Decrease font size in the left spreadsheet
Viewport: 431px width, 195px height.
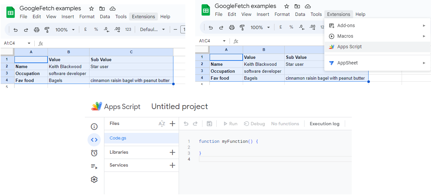pos(175,29)
